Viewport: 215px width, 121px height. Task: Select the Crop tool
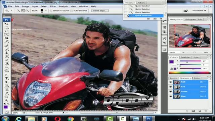tap(6, 38)
